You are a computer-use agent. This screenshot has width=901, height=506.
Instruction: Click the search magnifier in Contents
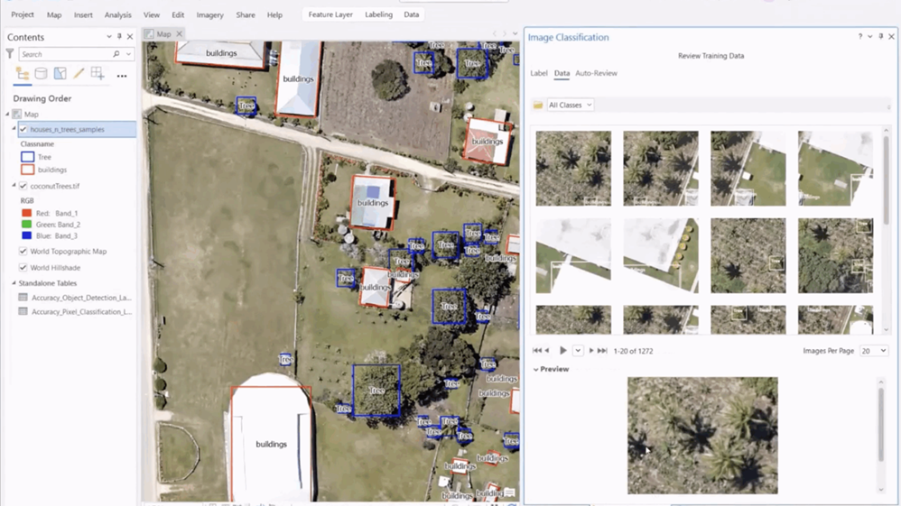pyautogui.click(x=116, y=54)
